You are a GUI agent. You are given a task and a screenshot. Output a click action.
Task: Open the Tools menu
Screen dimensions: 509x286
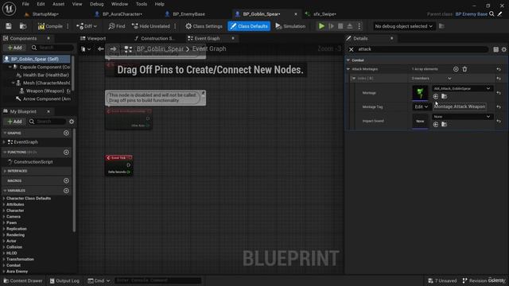pyautogui.click(x=142, y=4)
